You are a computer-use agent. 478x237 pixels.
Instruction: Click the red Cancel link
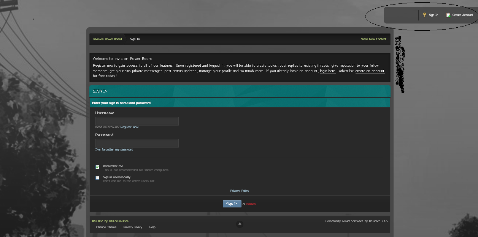[x=251, y=204]
